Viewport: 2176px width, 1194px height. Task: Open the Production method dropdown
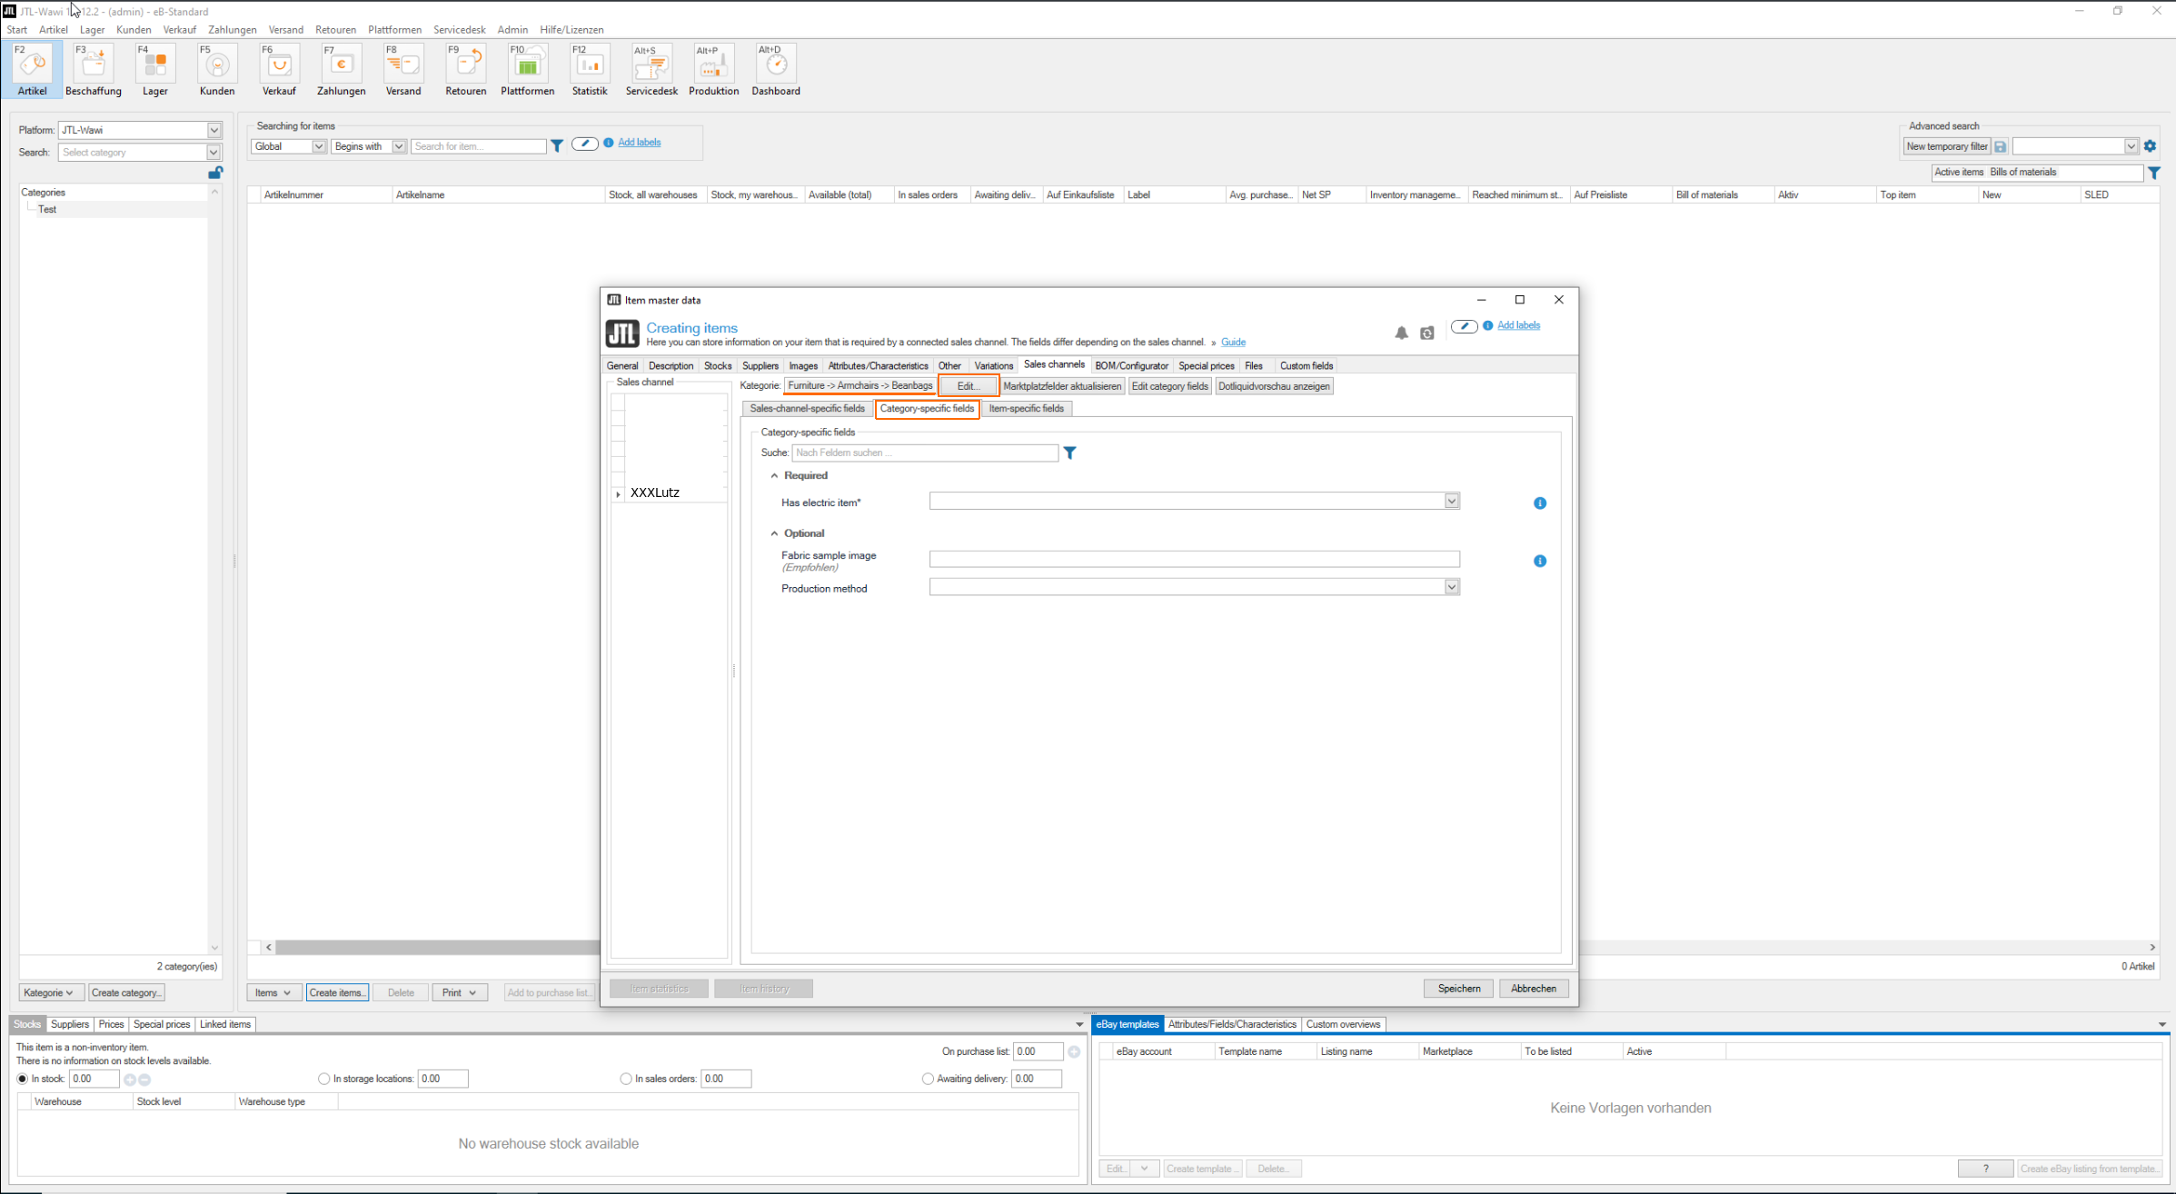coord(1451,588)
